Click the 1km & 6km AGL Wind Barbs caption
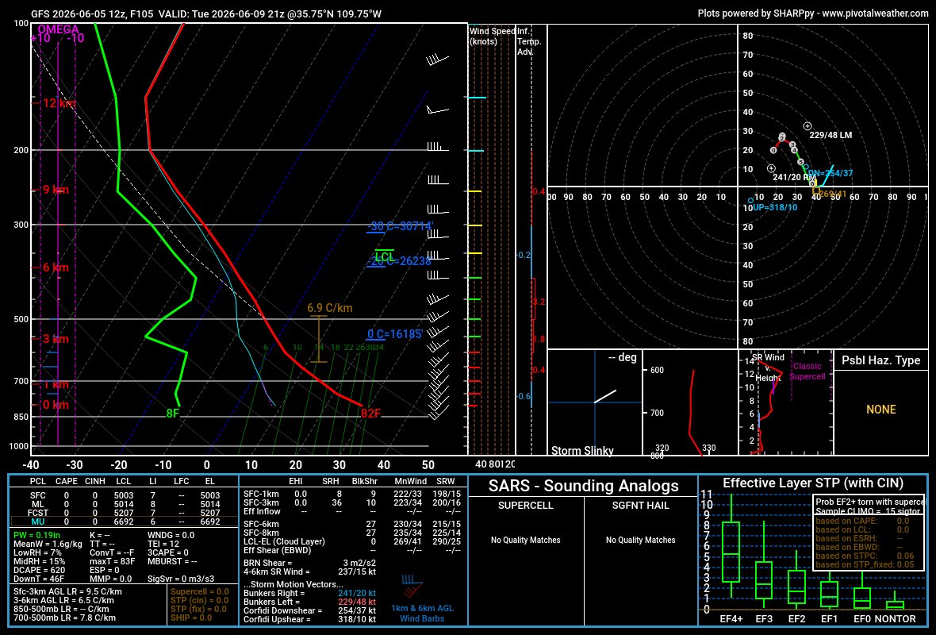 422,614
